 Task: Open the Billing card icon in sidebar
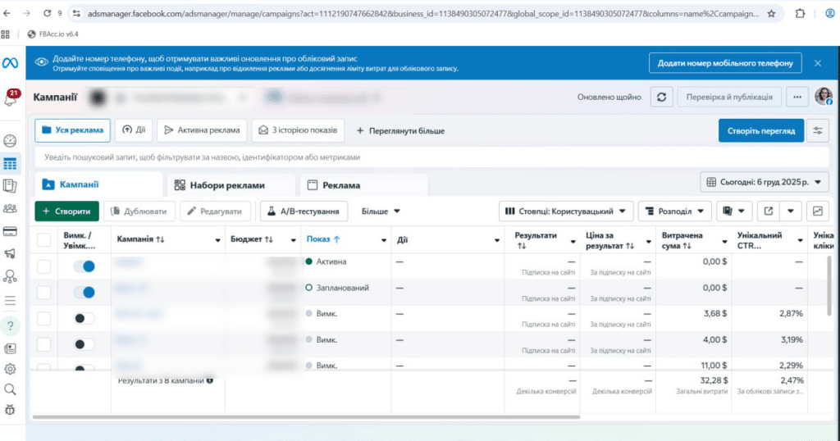(x=11, y=231)
